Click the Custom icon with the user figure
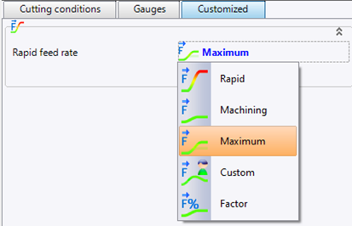The height and width of the screenshot is (226, 352). click(x=195, y=173)
